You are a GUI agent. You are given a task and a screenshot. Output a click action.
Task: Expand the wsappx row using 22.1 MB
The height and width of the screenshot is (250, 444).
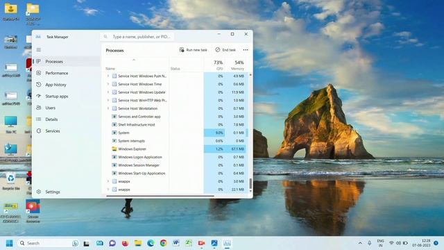click(x=108, y=190)
